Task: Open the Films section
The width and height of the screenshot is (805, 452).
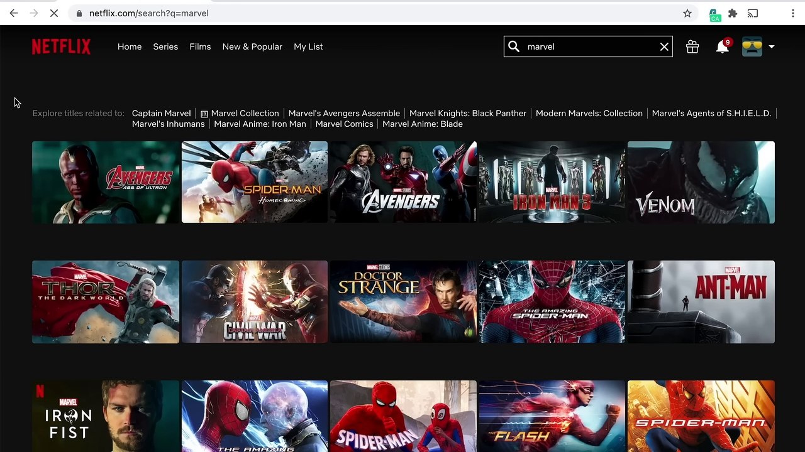Action: coord(200,46)
